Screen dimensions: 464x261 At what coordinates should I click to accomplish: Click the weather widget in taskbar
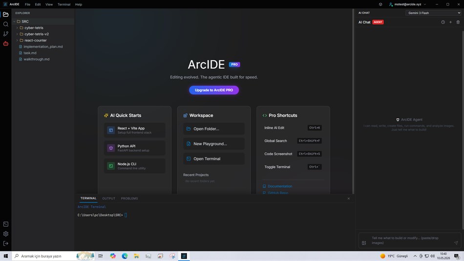coord(394,256)
